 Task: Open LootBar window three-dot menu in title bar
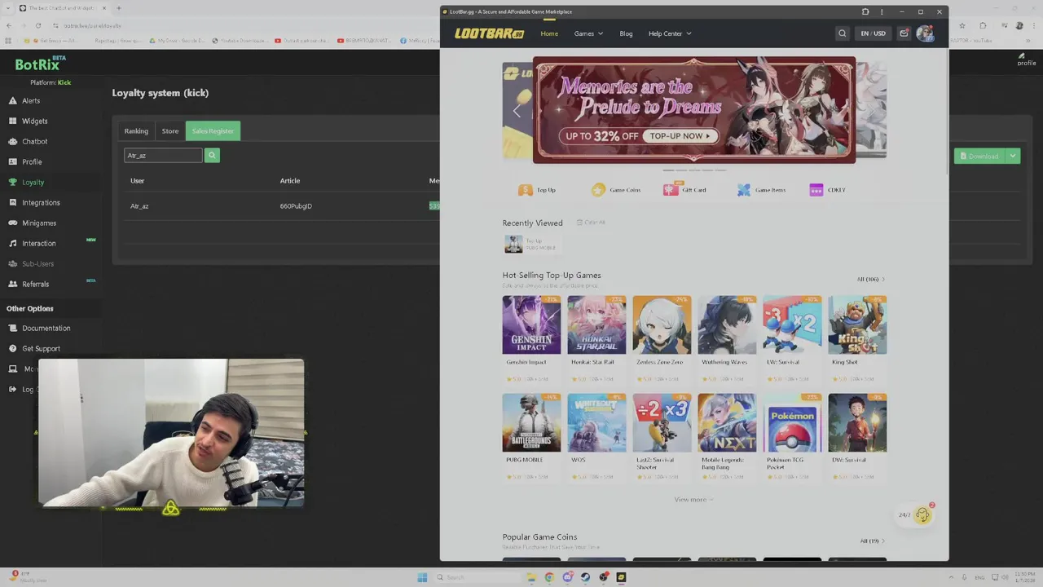coord(882,11)
